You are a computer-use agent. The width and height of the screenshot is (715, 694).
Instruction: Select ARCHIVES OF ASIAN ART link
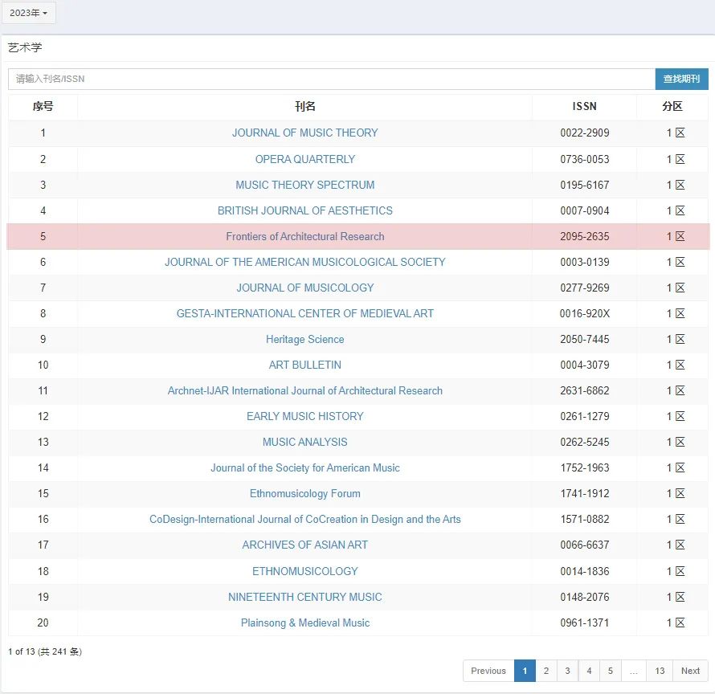[304, 545]
